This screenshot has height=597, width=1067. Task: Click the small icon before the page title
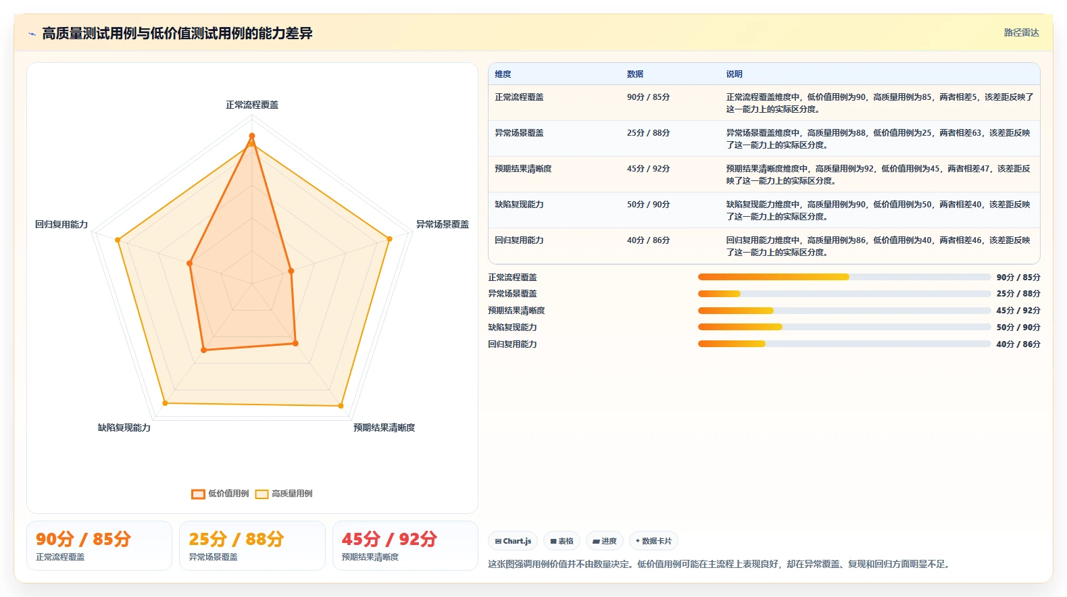coord(32,34)
